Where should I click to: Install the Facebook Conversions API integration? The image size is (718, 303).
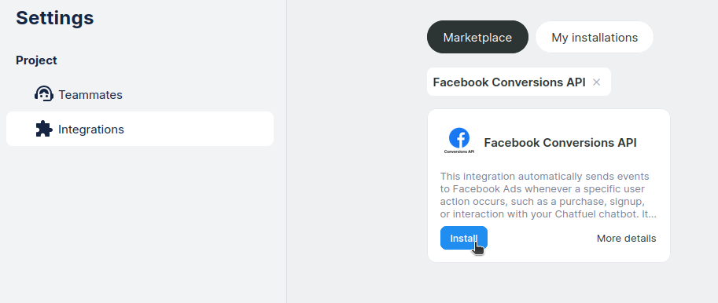(464, 238)
